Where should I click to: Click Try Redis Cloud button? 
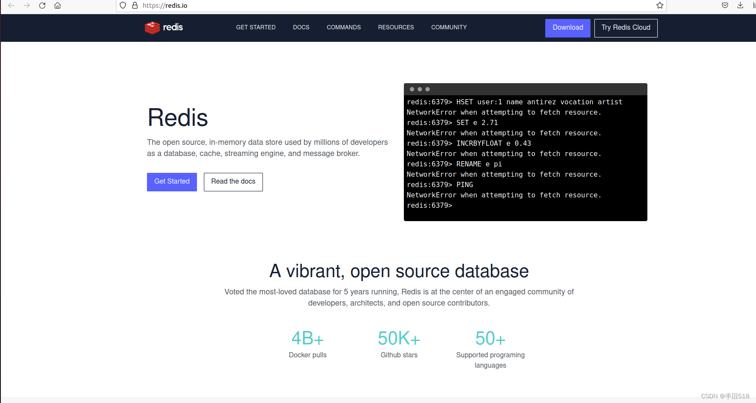click(626, 28)
